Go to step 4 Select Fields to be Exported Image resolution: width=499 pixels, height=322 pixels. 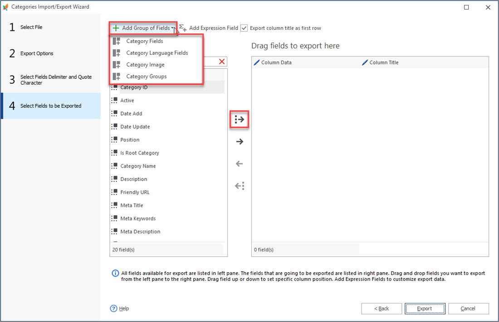(x=51, y=106)
